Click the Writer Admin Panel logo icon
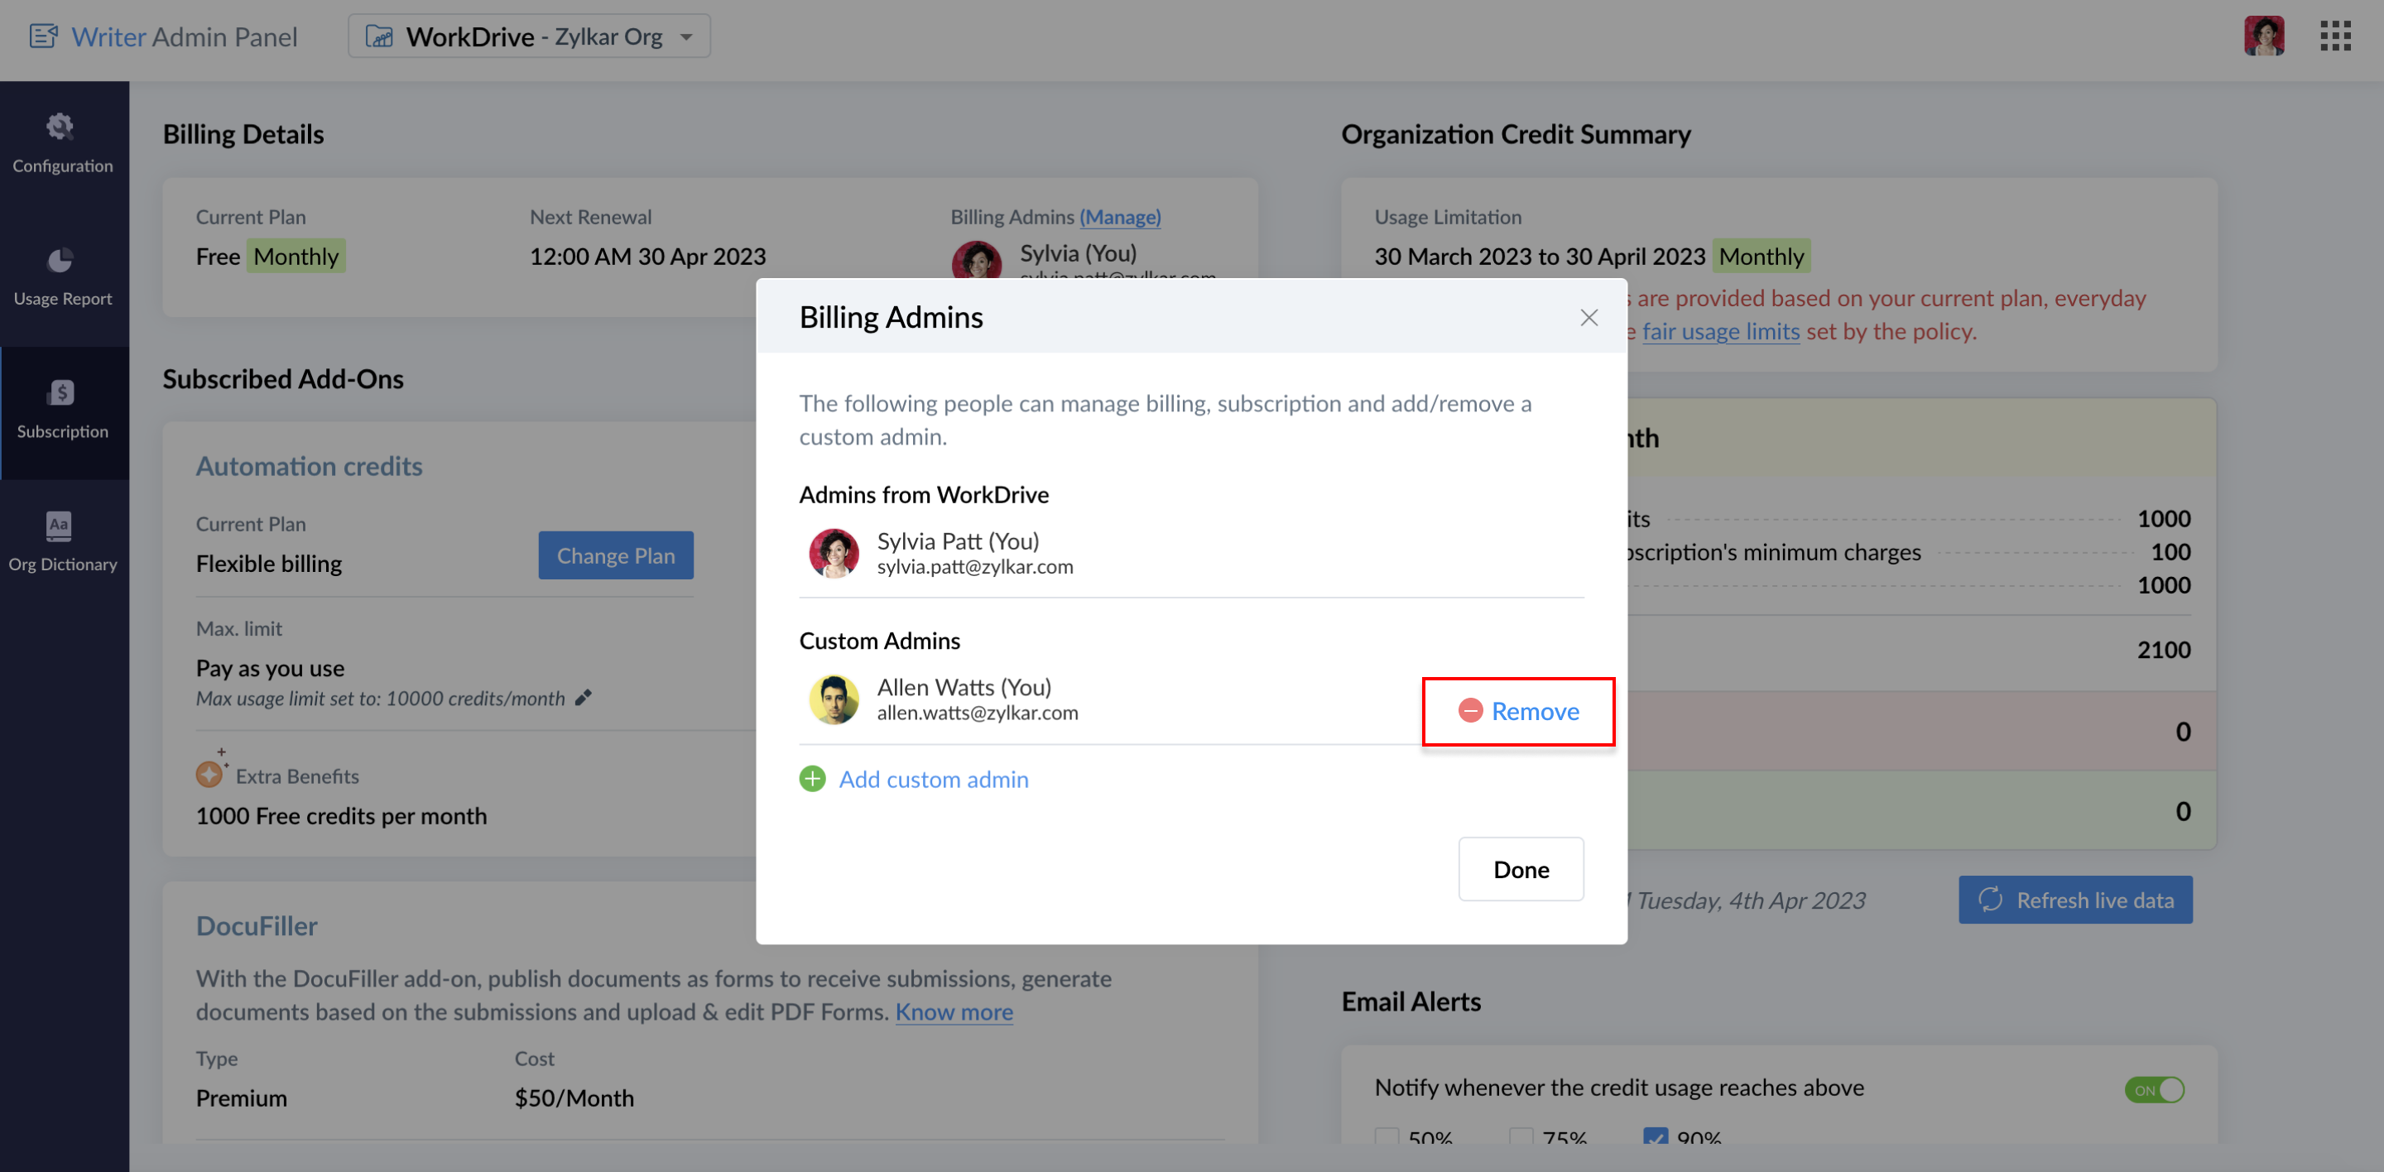The width and height of the screenshot is (2384, 1172). (44, 36)
